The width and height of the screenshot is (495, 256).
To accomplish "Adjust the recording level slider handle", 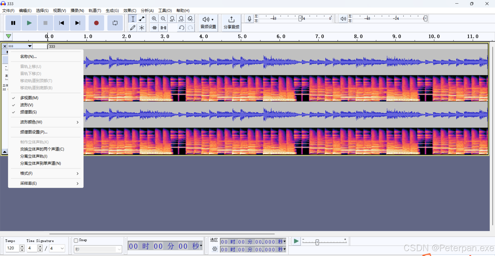I will [300, 19].
